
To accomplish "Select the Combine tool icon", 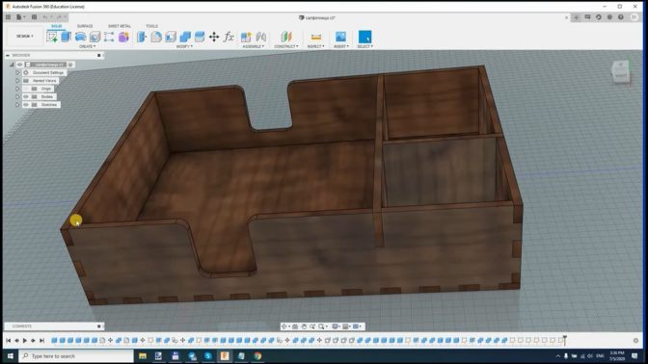I will tap(185, 37).
